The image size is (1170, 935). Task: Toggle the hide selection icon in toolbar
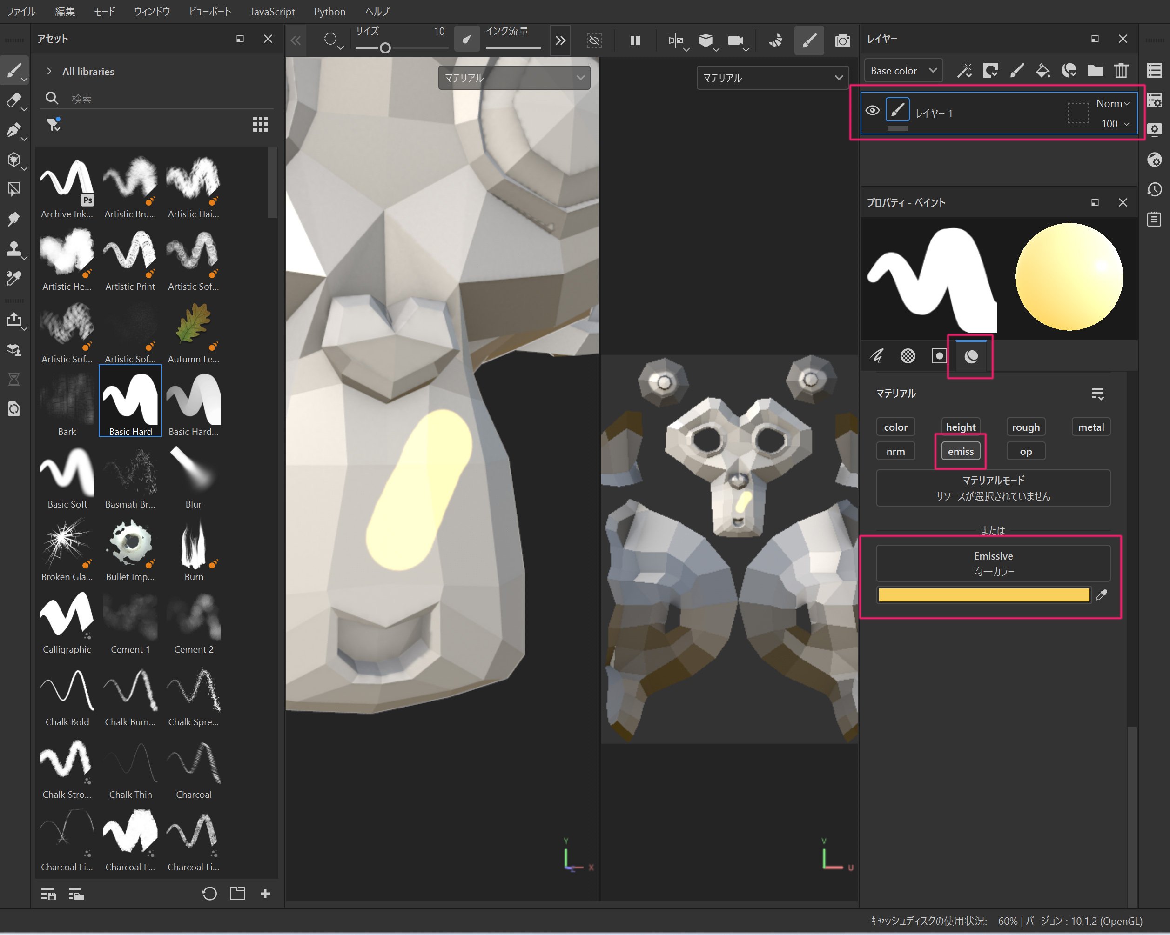[594, 40]
